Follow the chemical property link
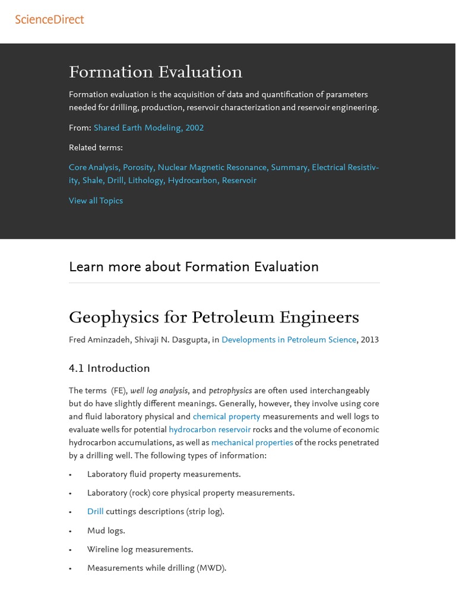This screenshot has width=456, height=608. point(226,417)
